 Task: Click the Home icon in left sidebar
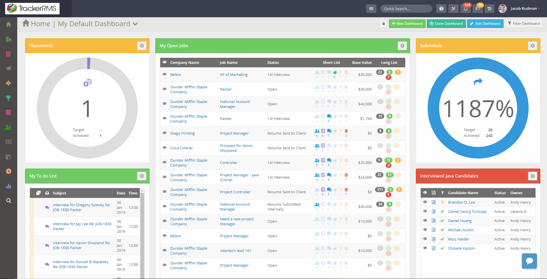[x=9, y=25]
